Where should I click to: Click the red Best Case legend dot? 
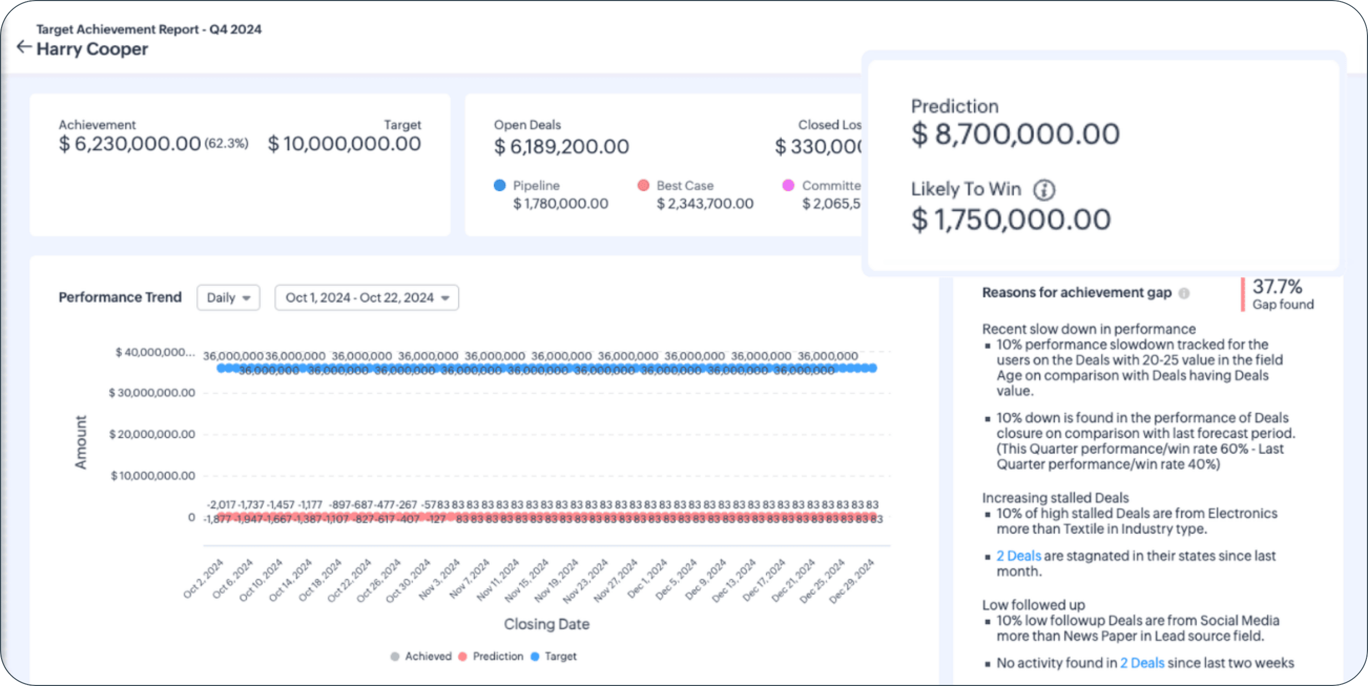click(643, 185)
